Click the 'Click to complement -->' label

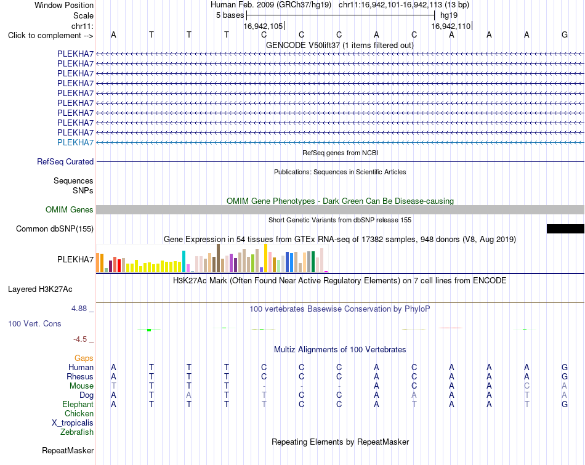pyautogui.click(x=50, y=36)
